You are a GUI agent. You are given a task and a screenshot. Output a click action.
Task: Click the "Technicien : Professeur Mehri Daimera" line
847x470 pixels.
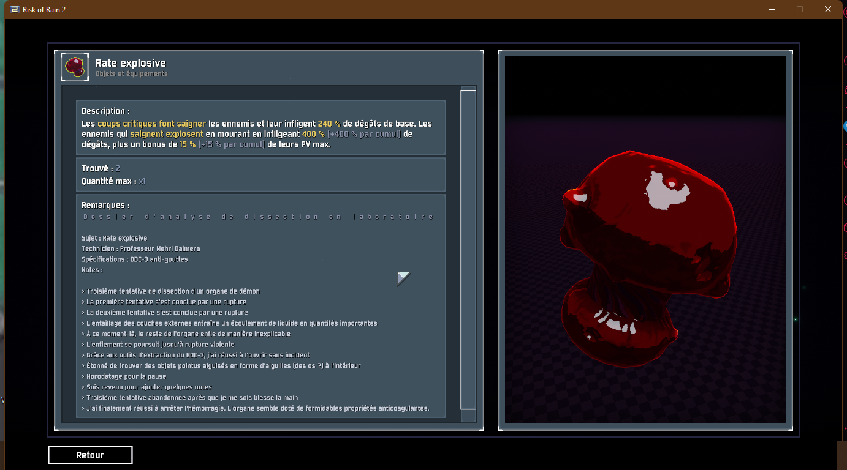coord(140,248)
